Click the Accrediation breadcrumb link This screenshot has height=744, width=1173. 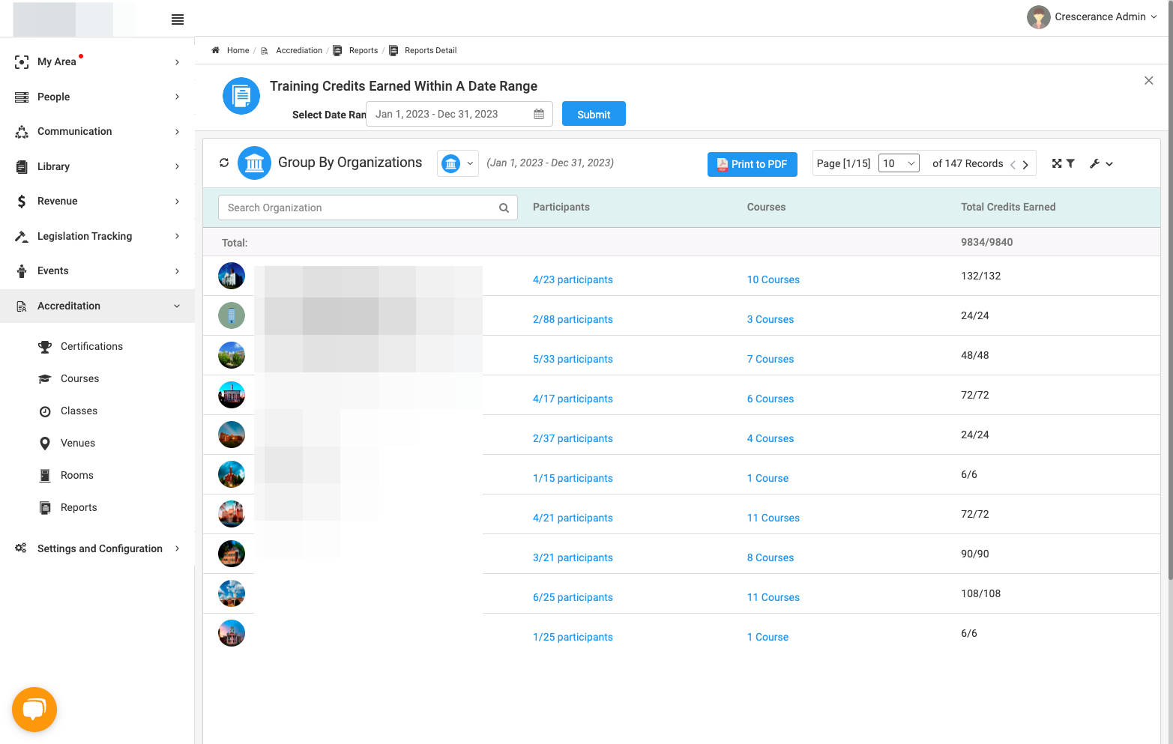(299, 50)
